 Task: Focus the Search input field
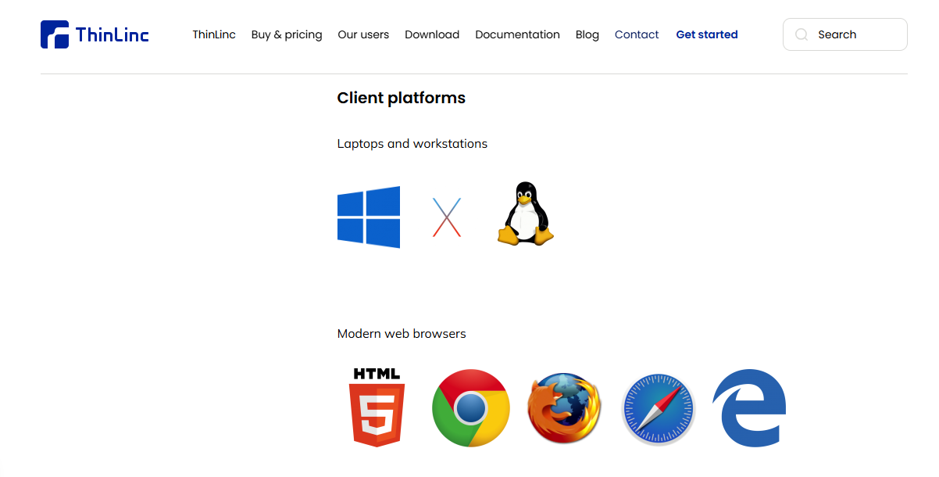pyautogui.click(x=855, y=34)
